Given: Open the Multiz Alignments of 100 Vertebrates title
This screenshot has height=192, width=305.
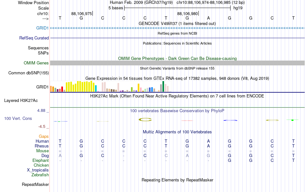Looking at the screenshot, I should pyautogui.click(x=177, y=132).
